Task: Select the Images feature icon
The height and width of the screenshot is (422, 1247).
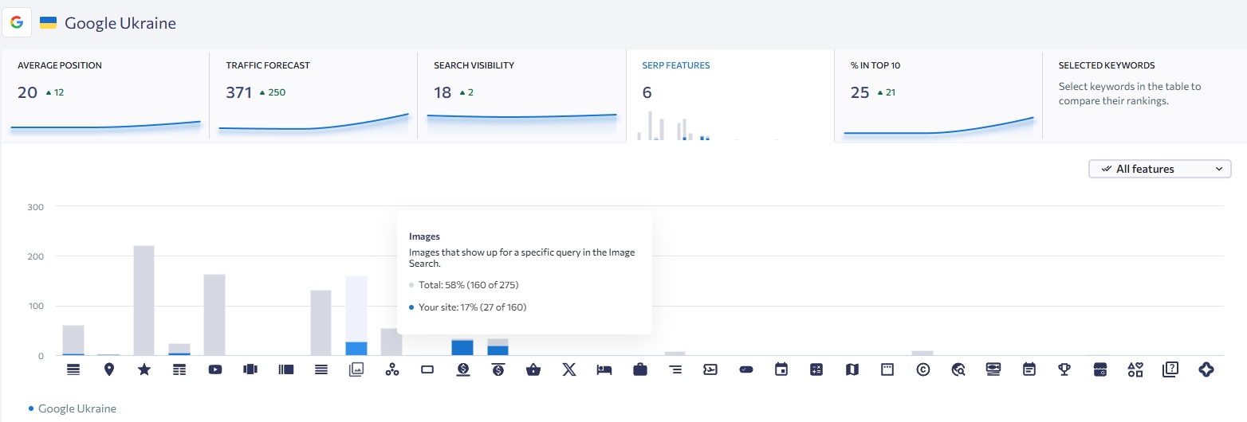Action: pos(356,369)
